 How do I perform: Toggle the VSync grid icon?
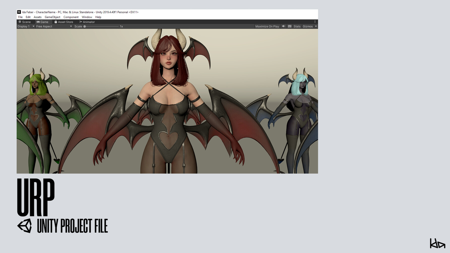point(289,26)
